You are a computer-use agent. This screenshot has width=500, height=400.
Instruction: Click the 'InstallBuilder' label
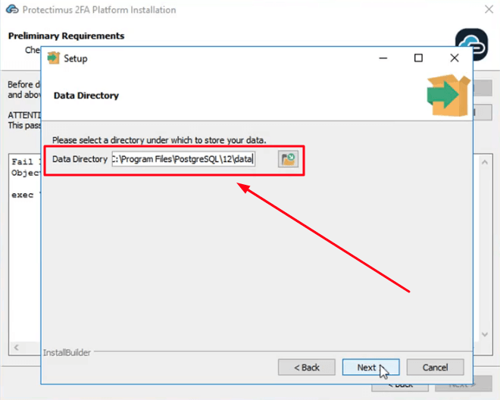coord(67,352)
